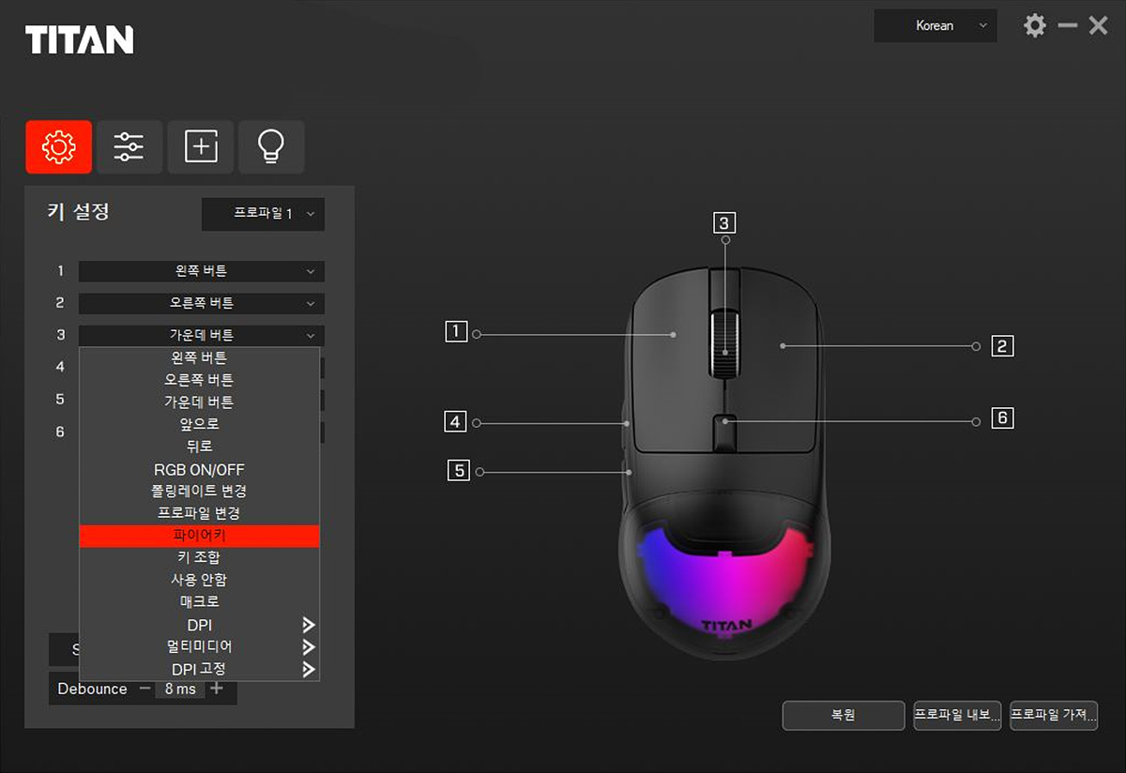Open key 2 dropdown 오른쪽 버튼
Image resolution: width=1126 pixels, height=773 pixels.
click(x=202, y=303)
